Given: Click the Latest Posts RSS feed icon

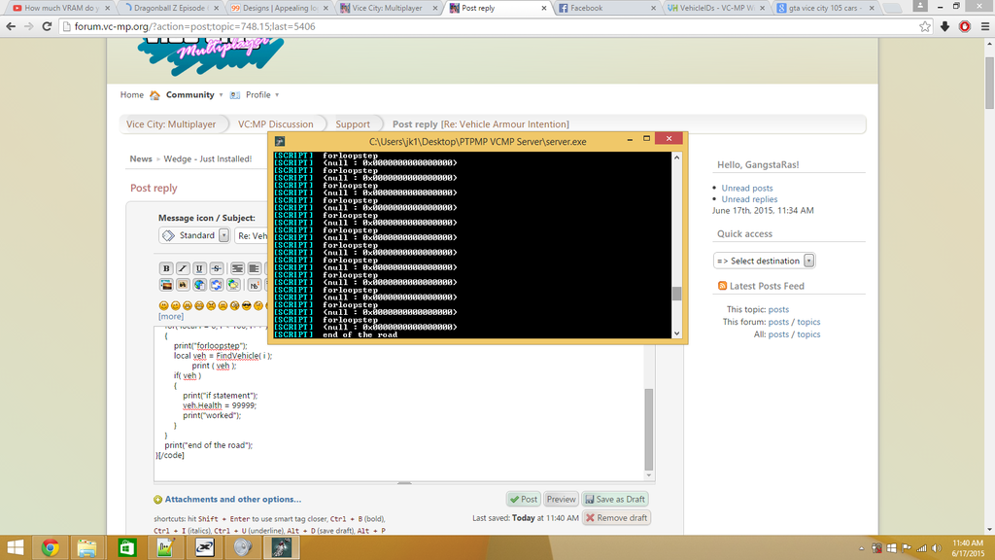Looking at the screenshot, I should 722,286.
